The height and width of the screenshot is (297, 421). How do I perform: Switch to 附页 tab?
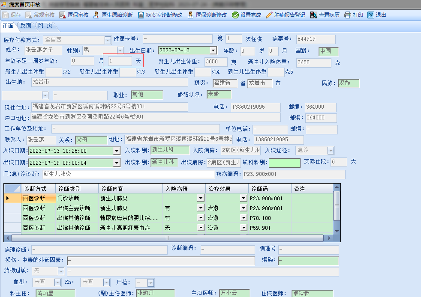coord(45,26)
